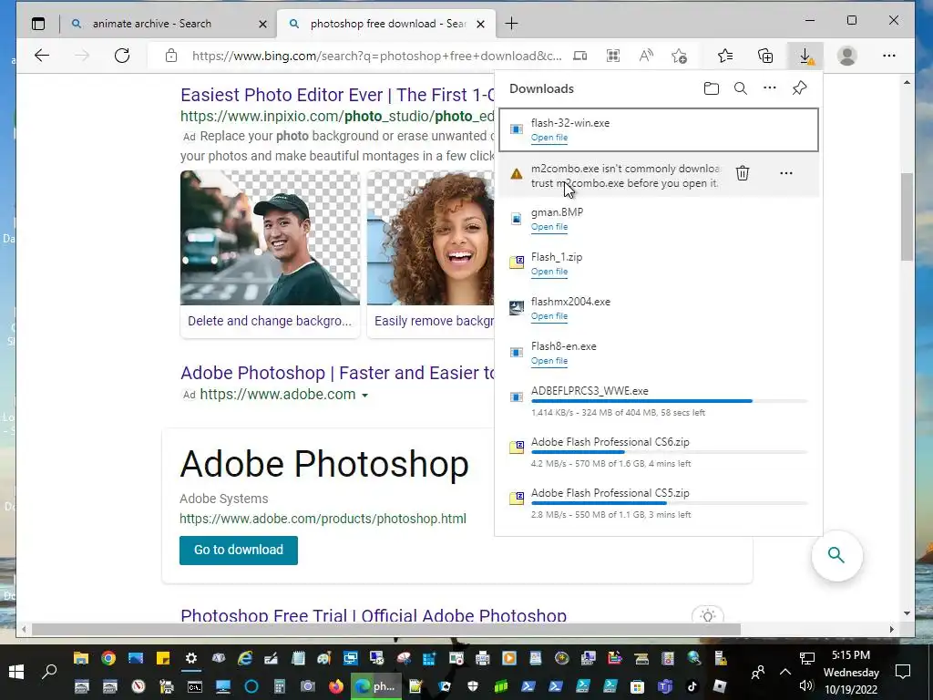The image size is (933, 700).
Task: Open the inpixio.com photo_studio URL
Action: pyautogui.click(x=337, y=116)
